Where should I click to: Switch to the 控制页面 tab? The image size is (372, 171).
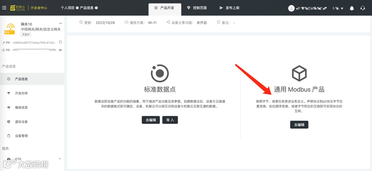[197, 8]
